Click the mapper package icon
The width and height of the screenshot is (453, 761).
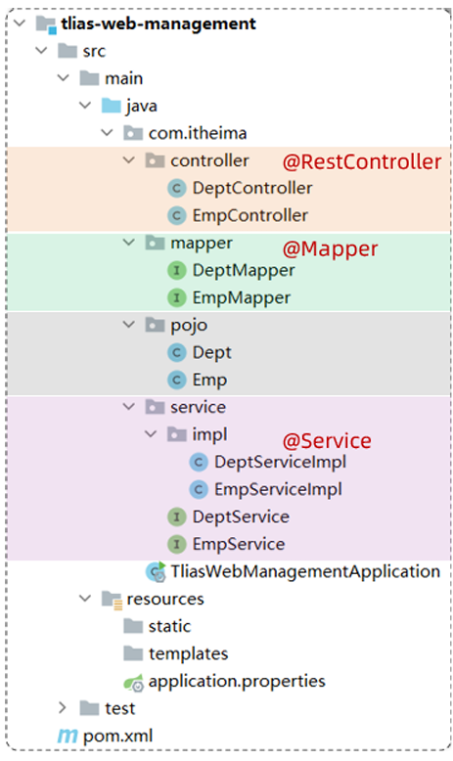coord(155,243)
